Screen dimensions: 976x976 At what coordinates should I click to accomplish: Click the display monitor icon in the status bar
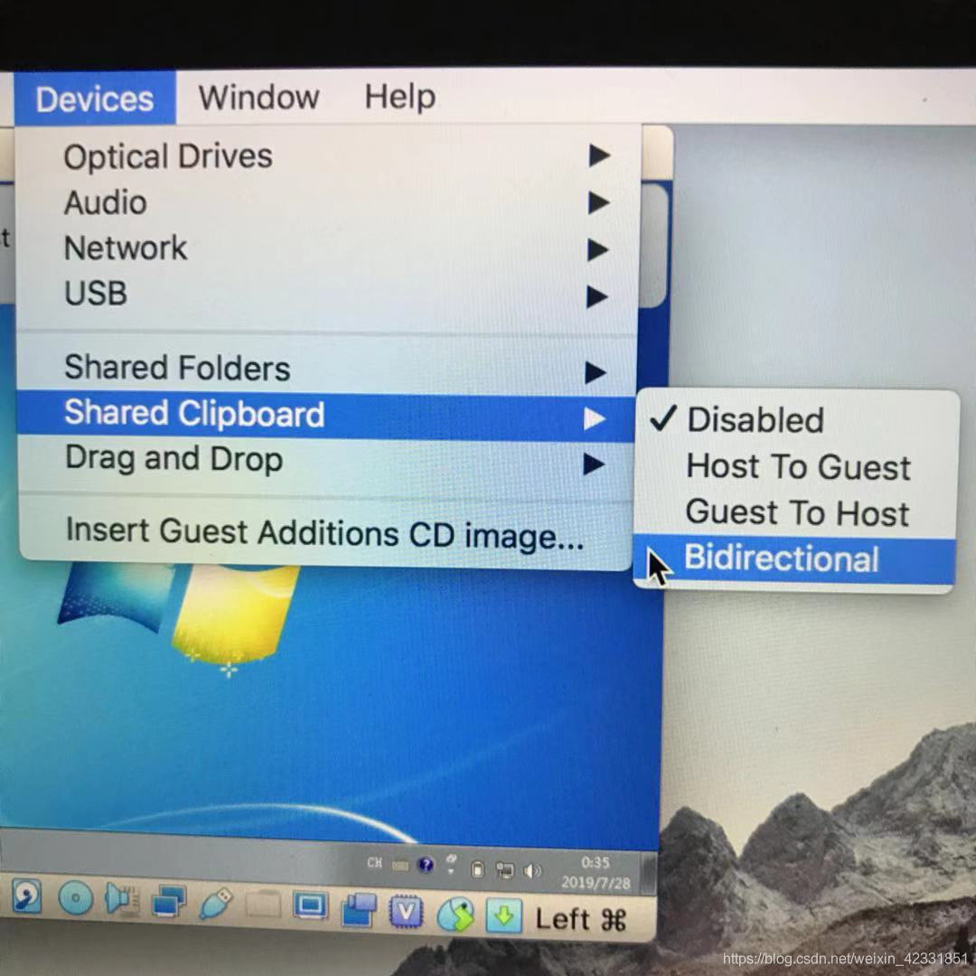click(311, 906)
